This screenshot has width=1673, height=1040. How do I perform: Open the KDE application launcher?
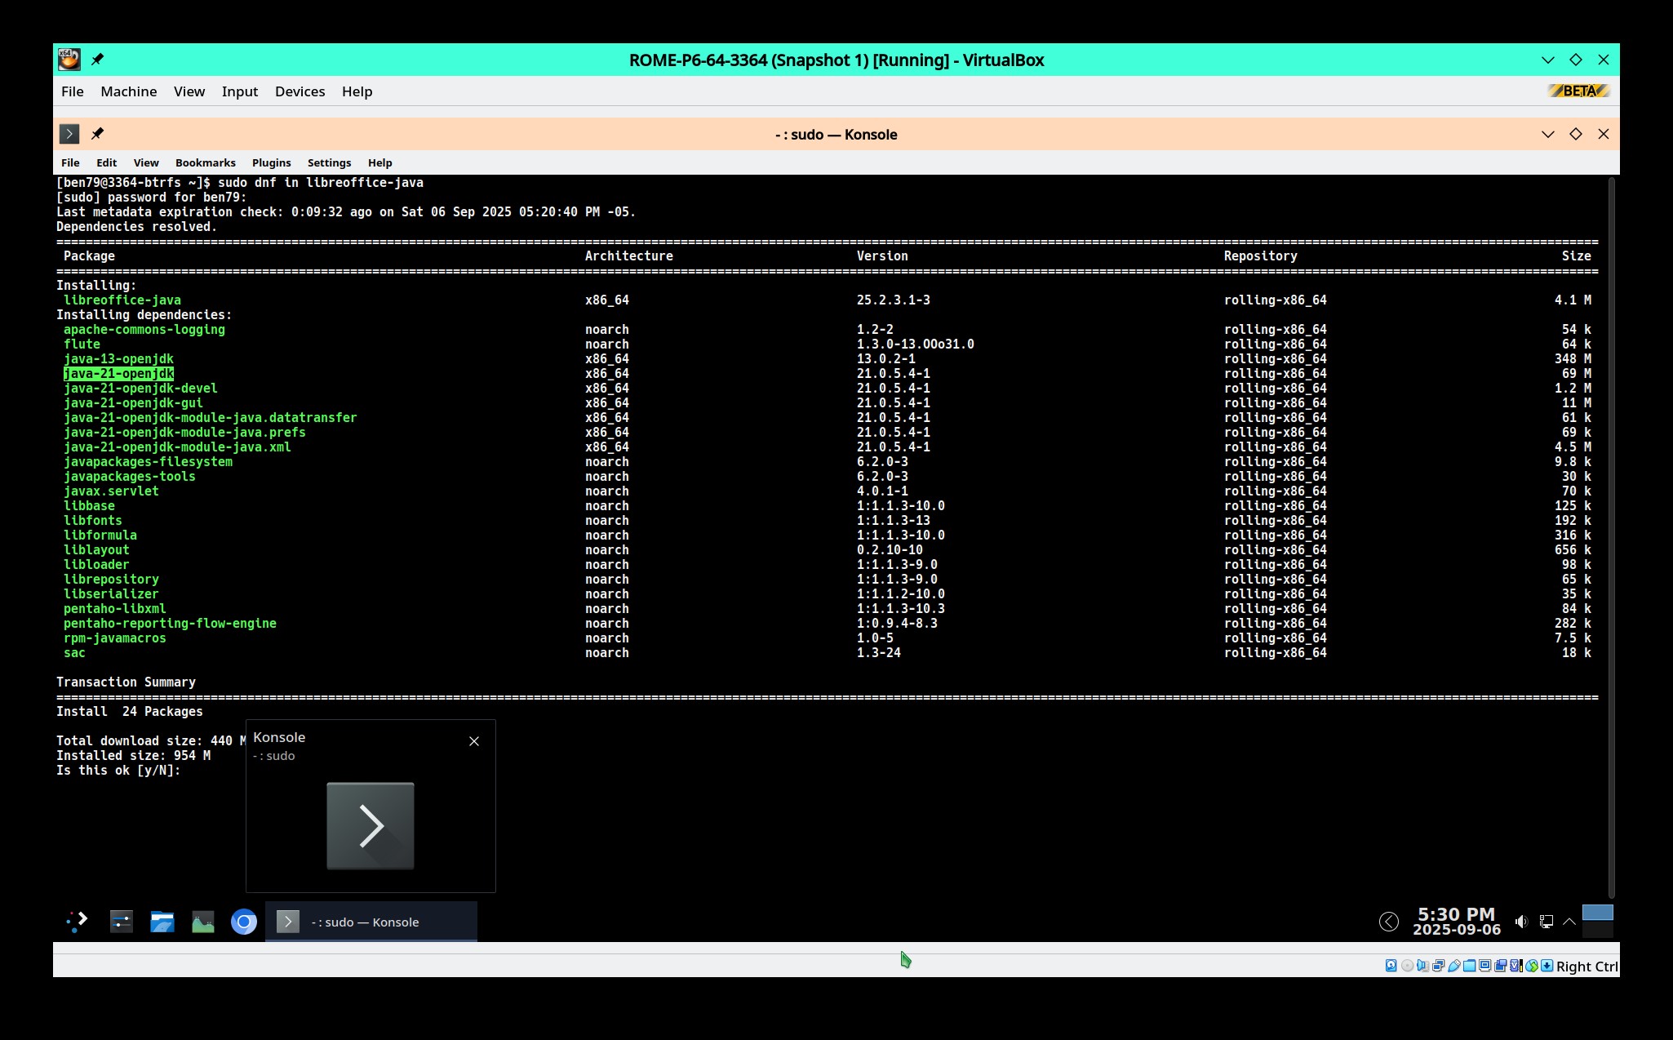pyautogui.click(x=77, y=922)
